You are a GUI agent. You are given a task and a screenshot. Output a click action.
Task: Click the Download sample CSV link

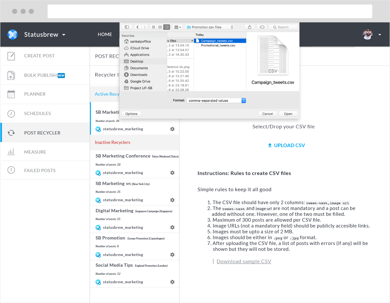(244, 262)
